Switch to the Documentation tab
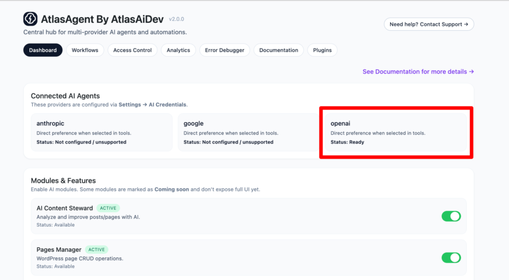The width and height of the screenshot is (509, 280). tap(278, 50)
